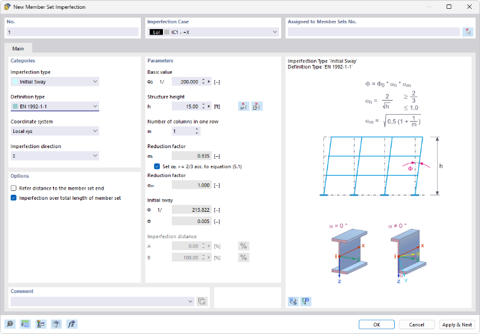Click the Assigned to Member Sets No. field
480x334 pixels.
click(374, 32)
